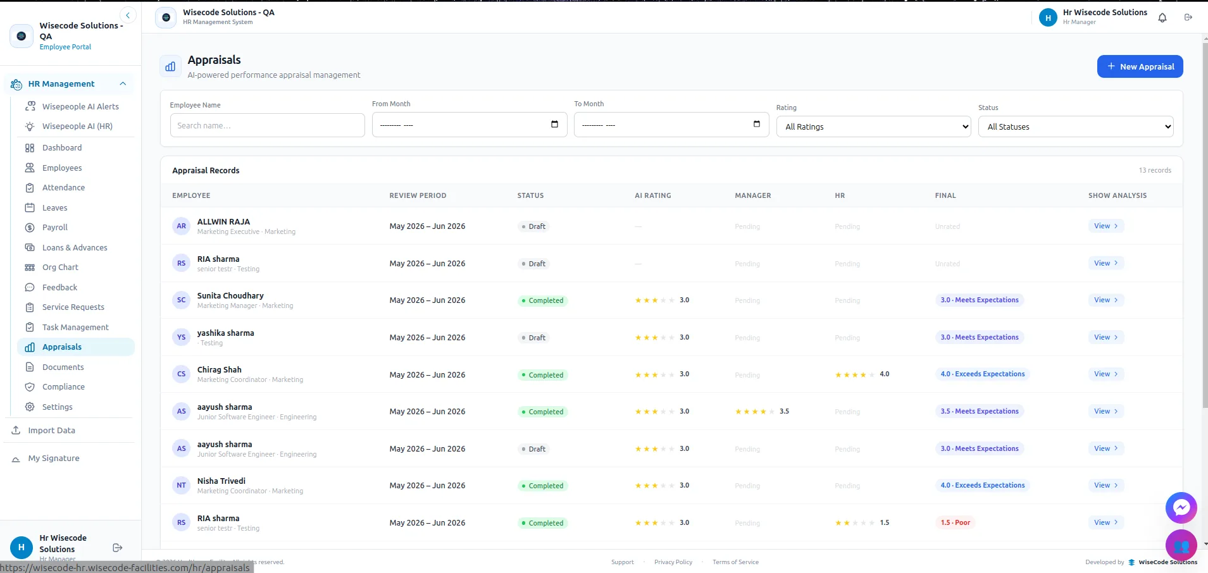This screenshot has height=573, width=1208.
Task: Click the Draft status for ALLWIN RAJA
Action: coord(533,226)
